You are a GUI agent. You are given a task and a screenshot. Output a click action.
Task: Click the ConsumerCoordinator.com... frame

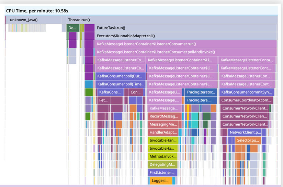[246, 100]
